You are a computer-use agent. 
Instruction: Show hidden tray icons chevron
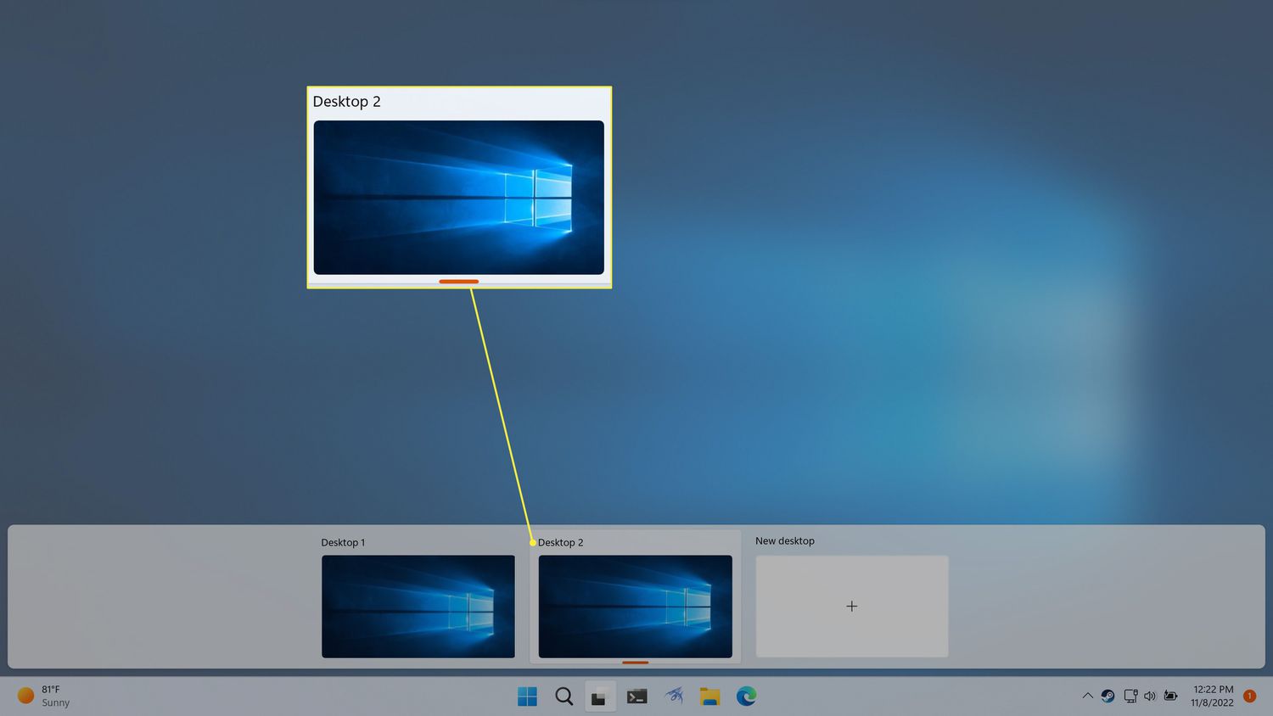[x=1087, y=696]
